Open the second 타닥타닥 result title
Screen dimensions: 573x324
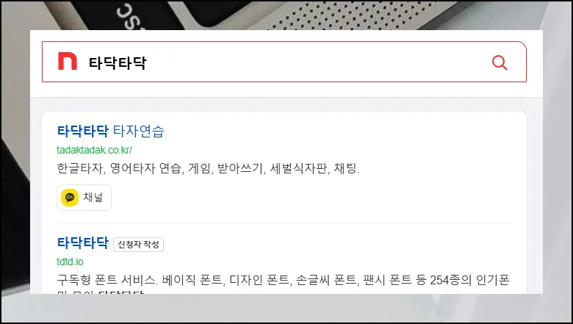[x=83, y=242]
